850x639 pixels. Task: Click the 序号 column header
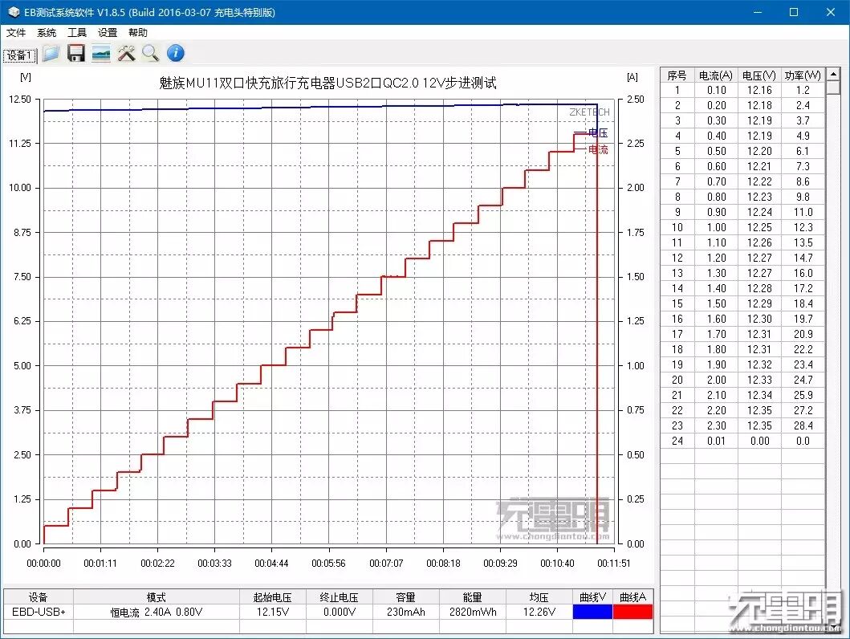coord(677,75)
